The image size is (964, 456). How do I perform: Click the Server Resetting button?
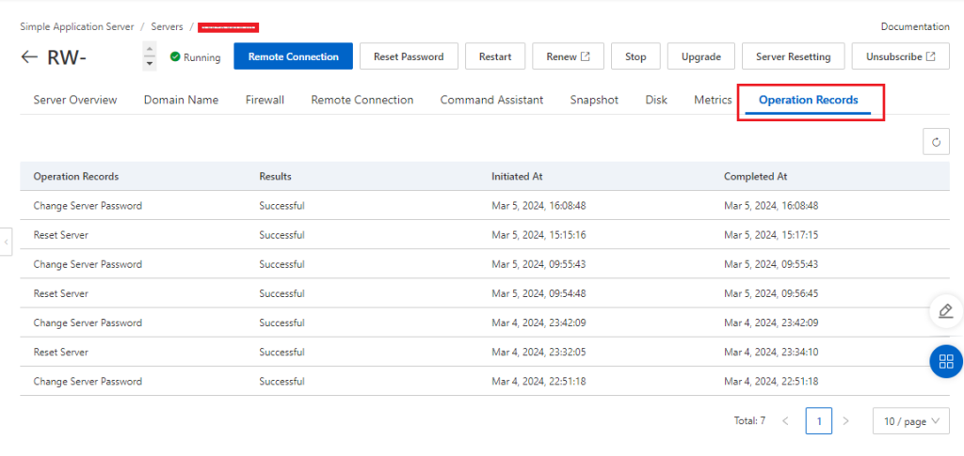(793, 56)
